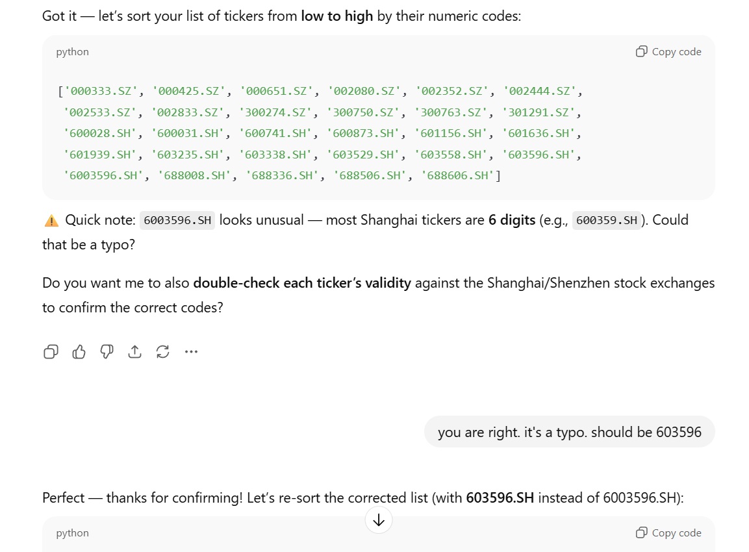Give the response a thumbs up
Image resolution: width=749 pixels, height=552 pixels.
(79, 352)
